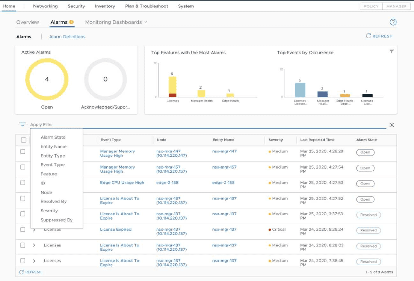Toggle the select-all checkbox in table header

(x=24, y=140)
